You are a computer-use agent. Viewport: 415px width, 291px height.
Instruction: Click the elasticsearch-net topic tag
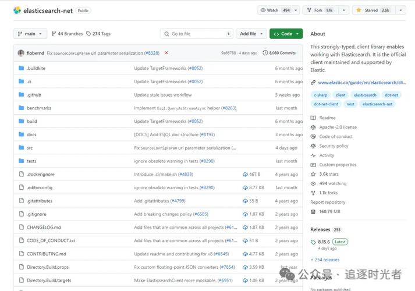pos(377,104)
